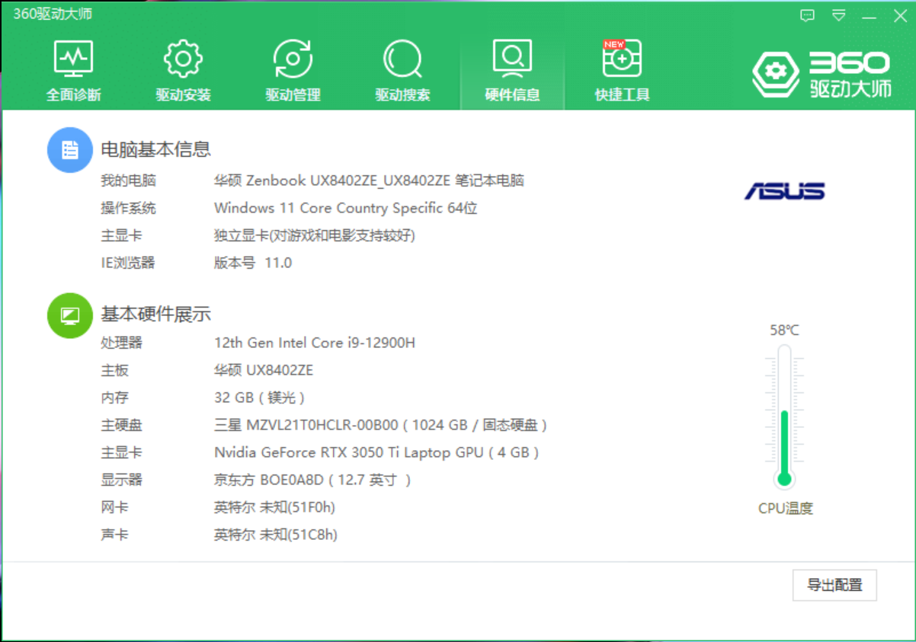916x642 pixels.
Task: Click the memory value 32 GB ( 镁光 )
Action: 260,398
